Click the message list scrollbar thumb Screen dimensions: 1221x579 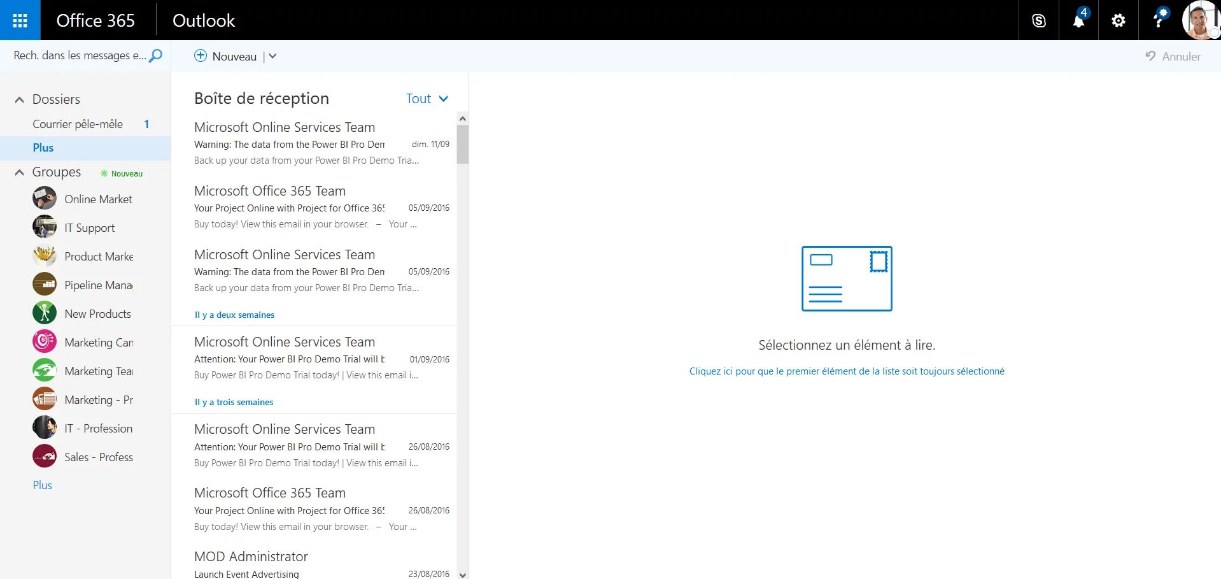463,145
